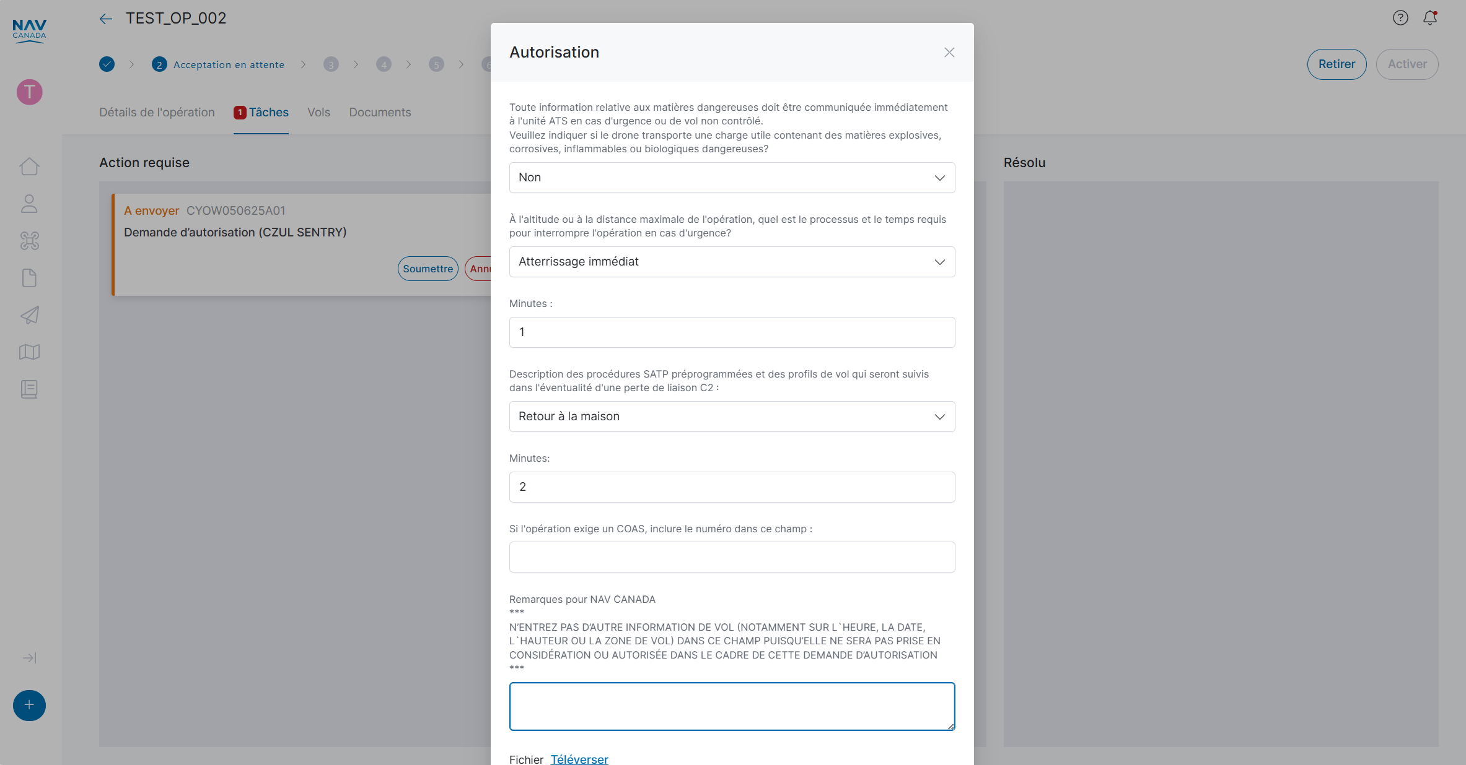Open the drone fleet sidebar icon

coord(29,241)
